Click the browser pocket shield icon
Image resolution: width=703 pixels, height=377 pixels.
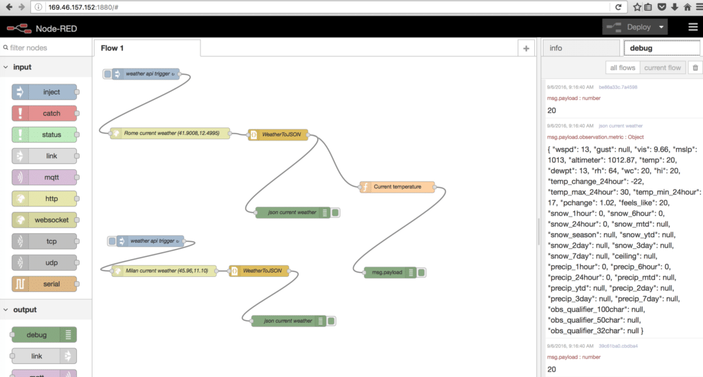tap(661, 7)
